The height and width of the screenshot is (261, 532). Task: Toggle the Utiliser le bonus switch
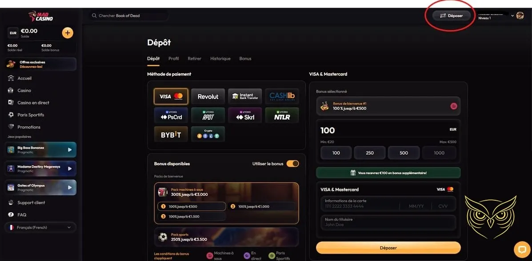(x=292, y=164)
